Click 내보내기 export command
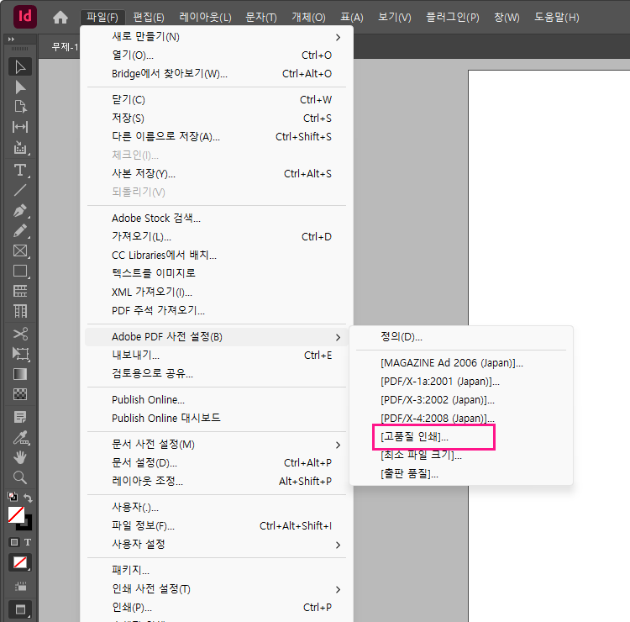This screenshot has height=622, width=630. pyautogui.click(x=136, y=356)
